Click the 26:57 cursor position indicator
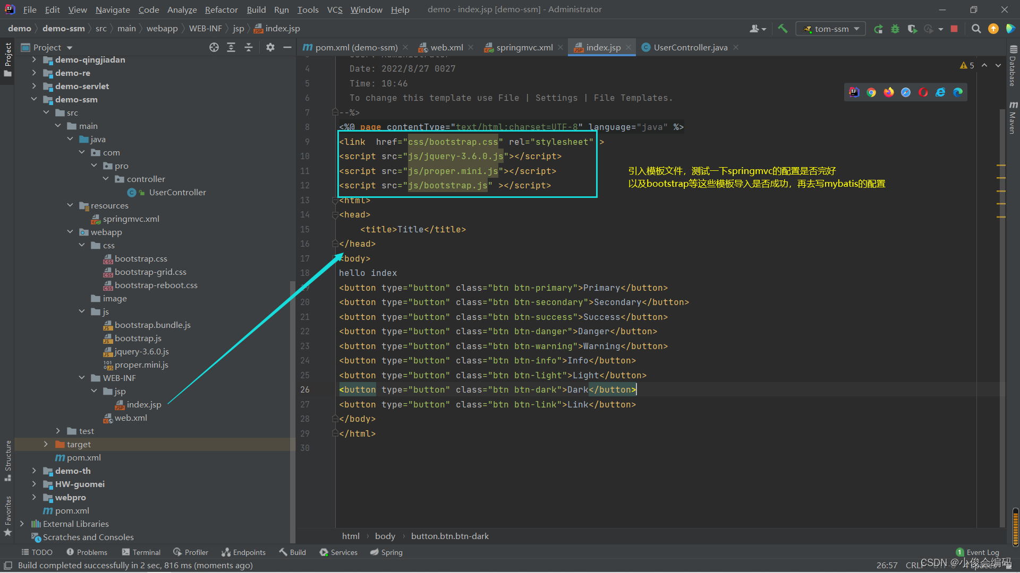The height and width of the screenshot is (573, 1020). (887, 565)
